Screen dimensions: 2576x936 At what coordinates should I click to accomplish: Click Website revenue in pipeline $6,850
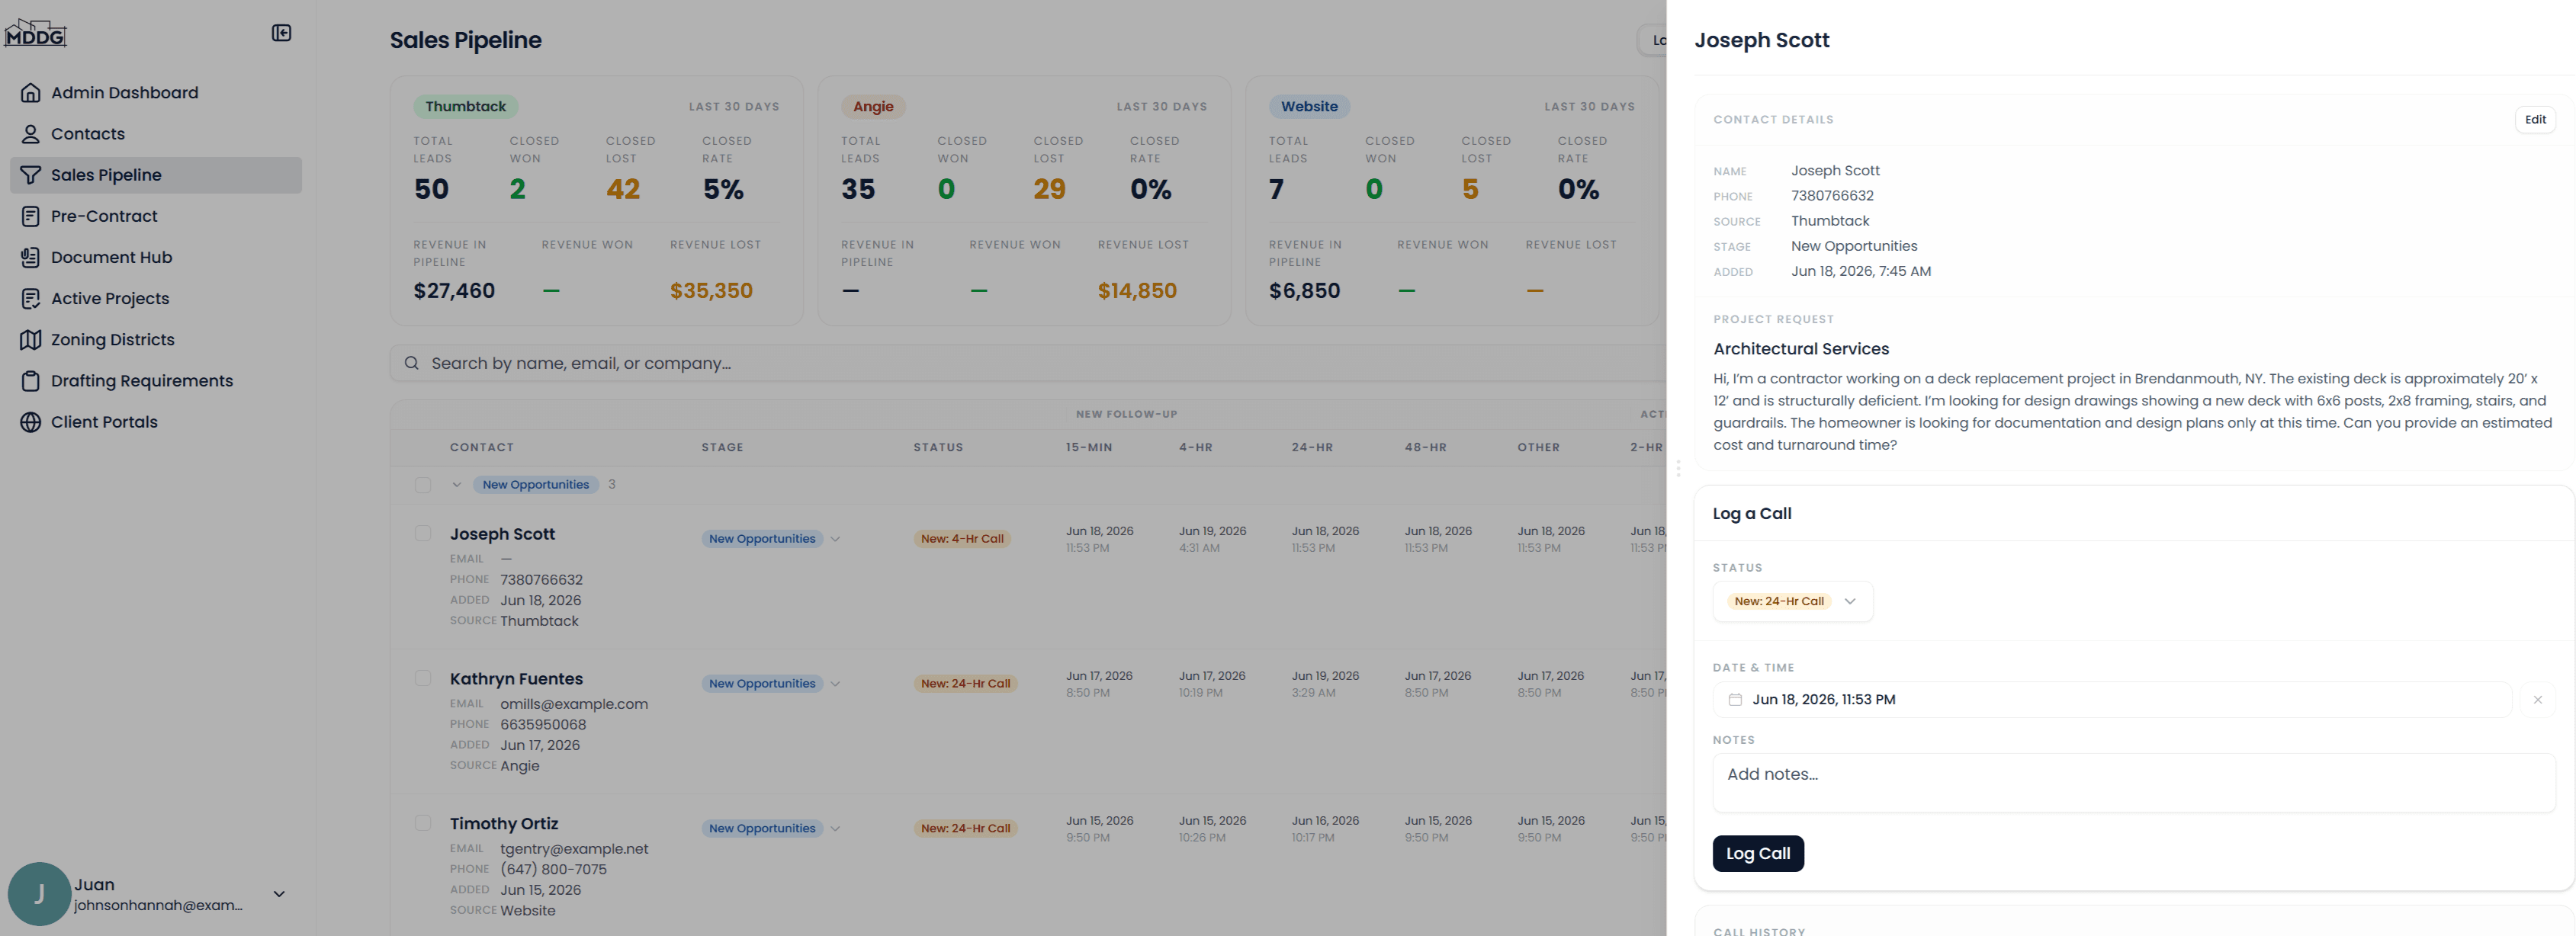tap(1304, 291)
